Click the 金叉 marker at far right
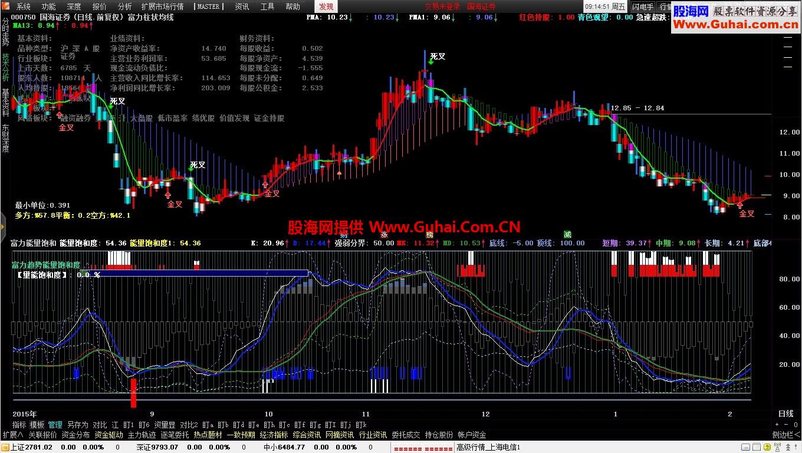The width and height of the screenshot is (802, 453). [747, 214]
